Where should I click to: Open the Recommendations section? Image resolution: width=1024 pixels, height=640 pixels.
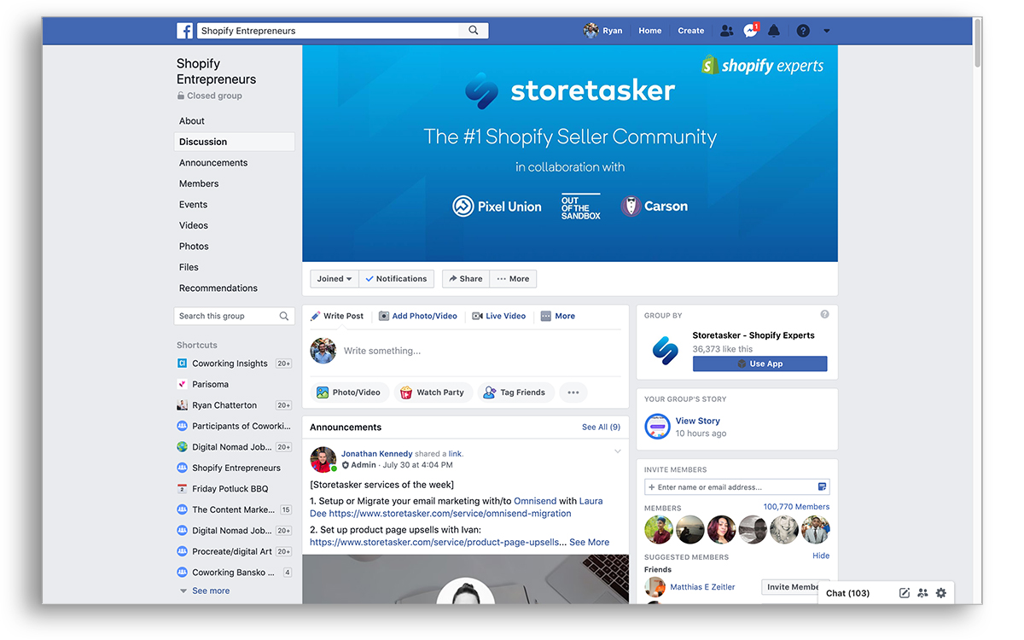coord(218,288)
